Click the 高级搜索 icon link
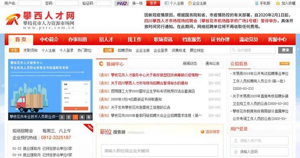This screenshot has height=158, width=300. pyautogui.click(x=210, y=132)
